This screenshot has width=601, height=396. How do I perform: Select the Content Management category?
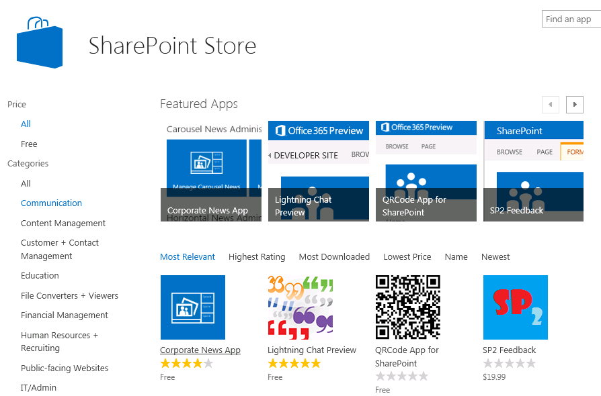point(63,223)
